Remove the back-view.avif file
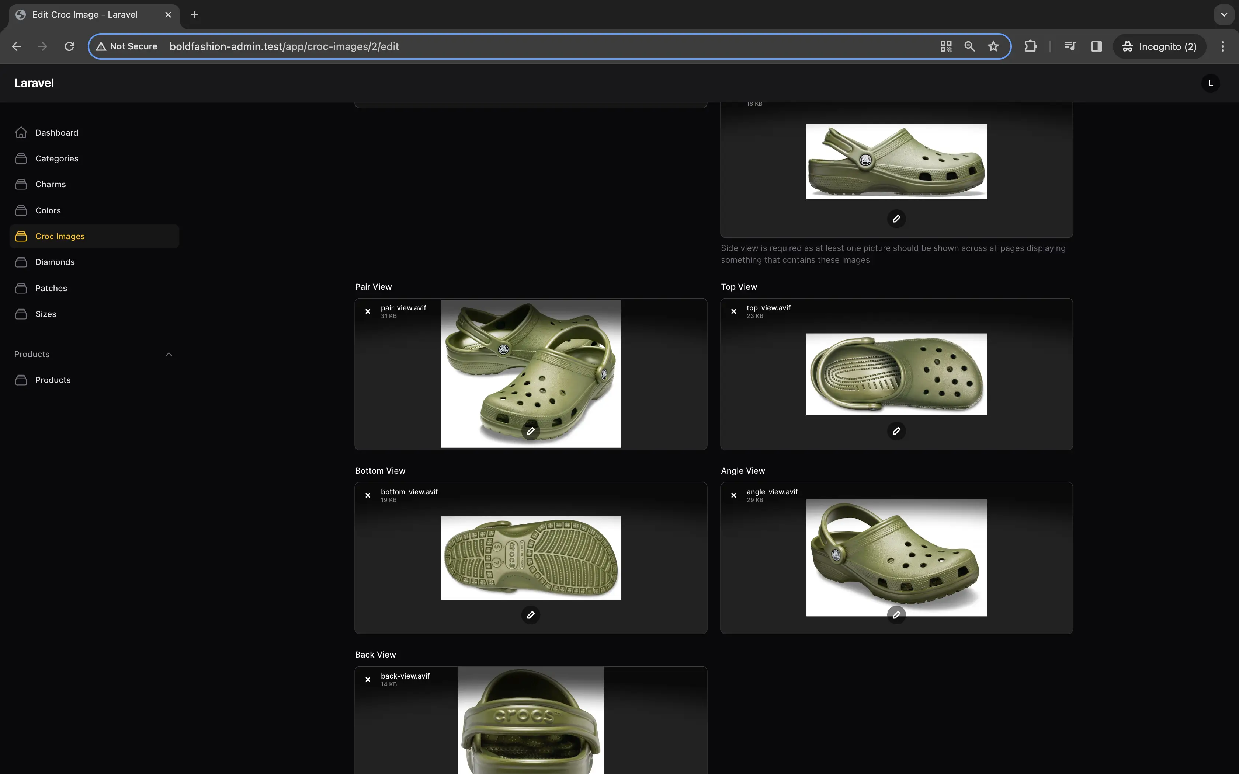 pos(368,679)
